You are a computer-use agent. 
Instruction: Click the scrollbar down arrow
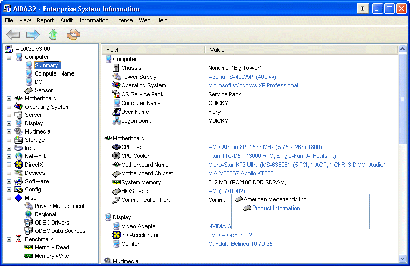pos(402,259)
